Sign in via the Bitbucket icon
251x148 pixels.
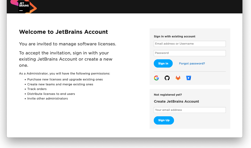click(189, 78)
